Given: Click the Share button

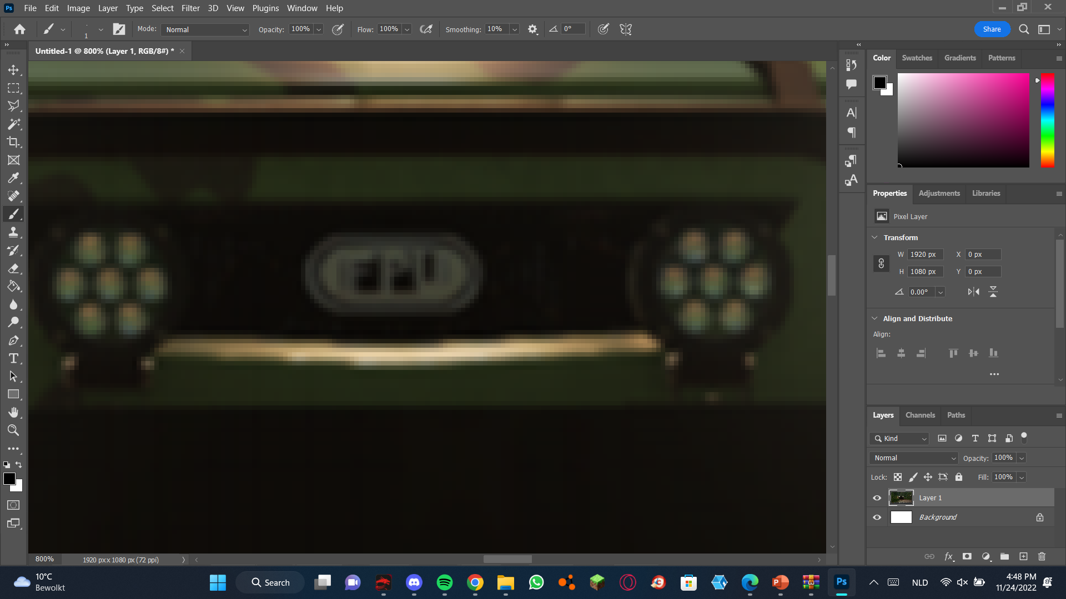Looking at the screenshot, I should pyautogui.click(x=992, y=29).
